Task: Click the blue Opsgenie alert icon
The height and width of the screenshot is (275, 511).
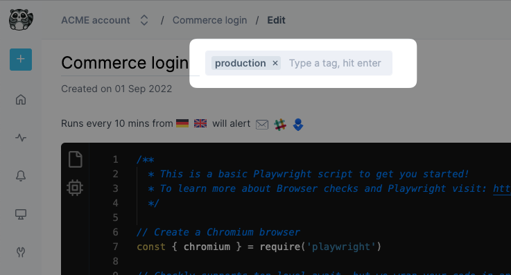Action: pyautogui.click(x=298, y=124)
